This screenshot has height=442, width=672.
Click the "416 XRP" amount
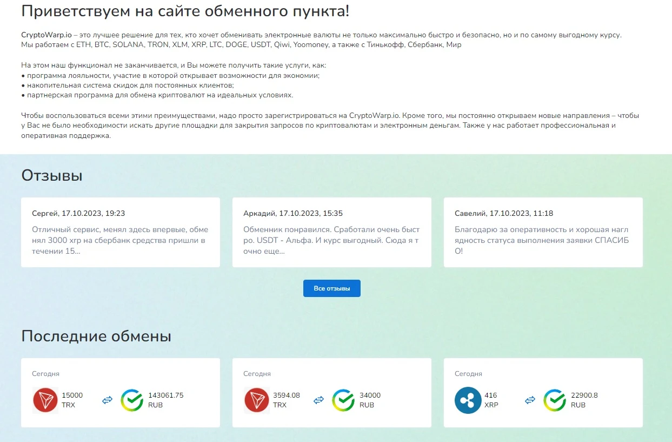point(491,400)
